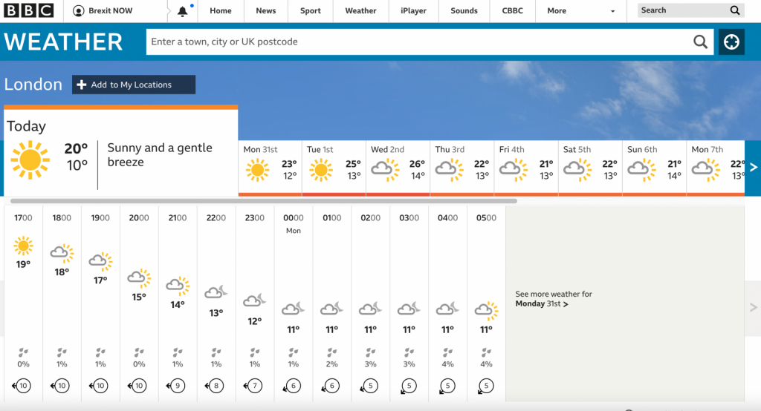Select the Today forecast tab
The width and height of the screenshot is (761, 411).
click(x=121, y=151)
